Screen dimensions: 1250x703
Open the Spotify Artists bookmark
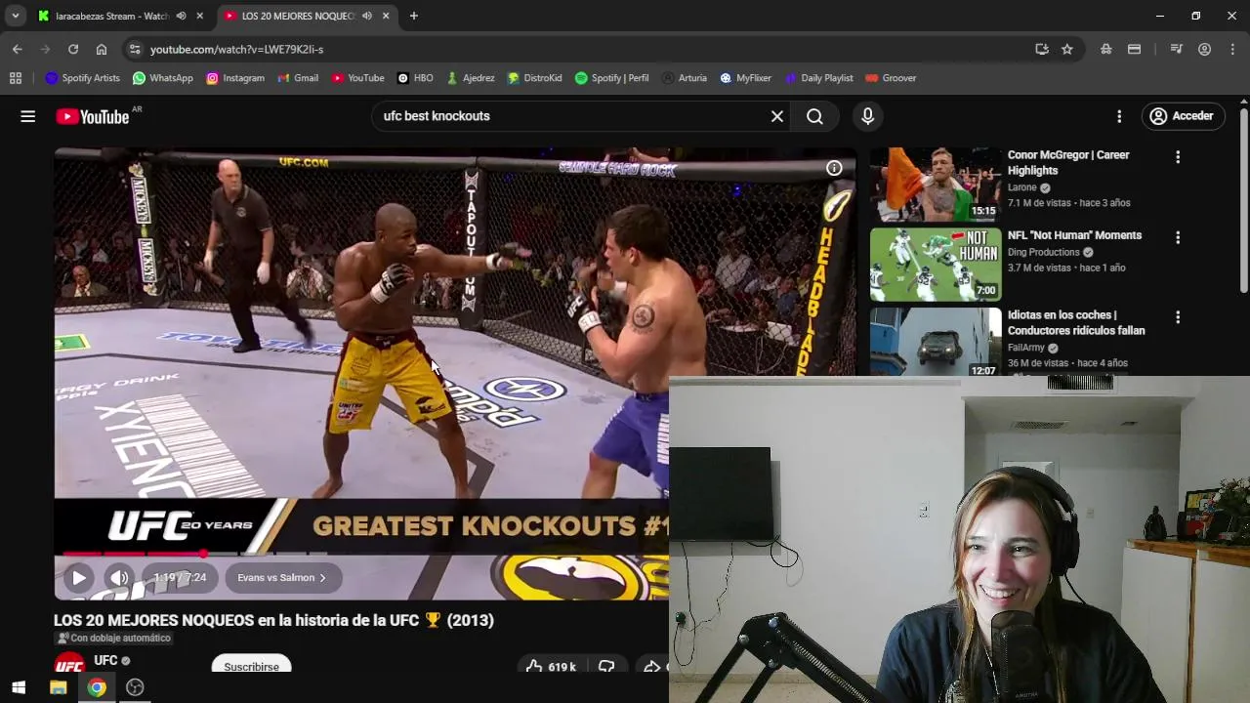83,78
